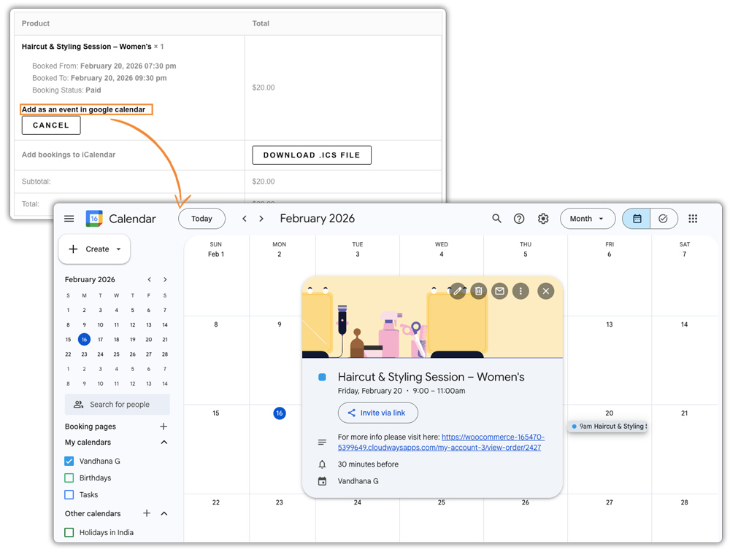
Task: Open the event edit pencil icon
Action: (458, 291)
